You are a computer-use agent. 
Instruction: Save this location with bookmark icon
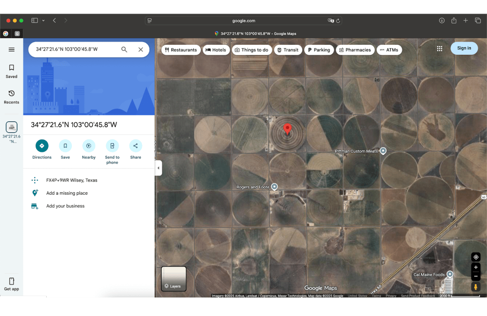pos(65,146)
